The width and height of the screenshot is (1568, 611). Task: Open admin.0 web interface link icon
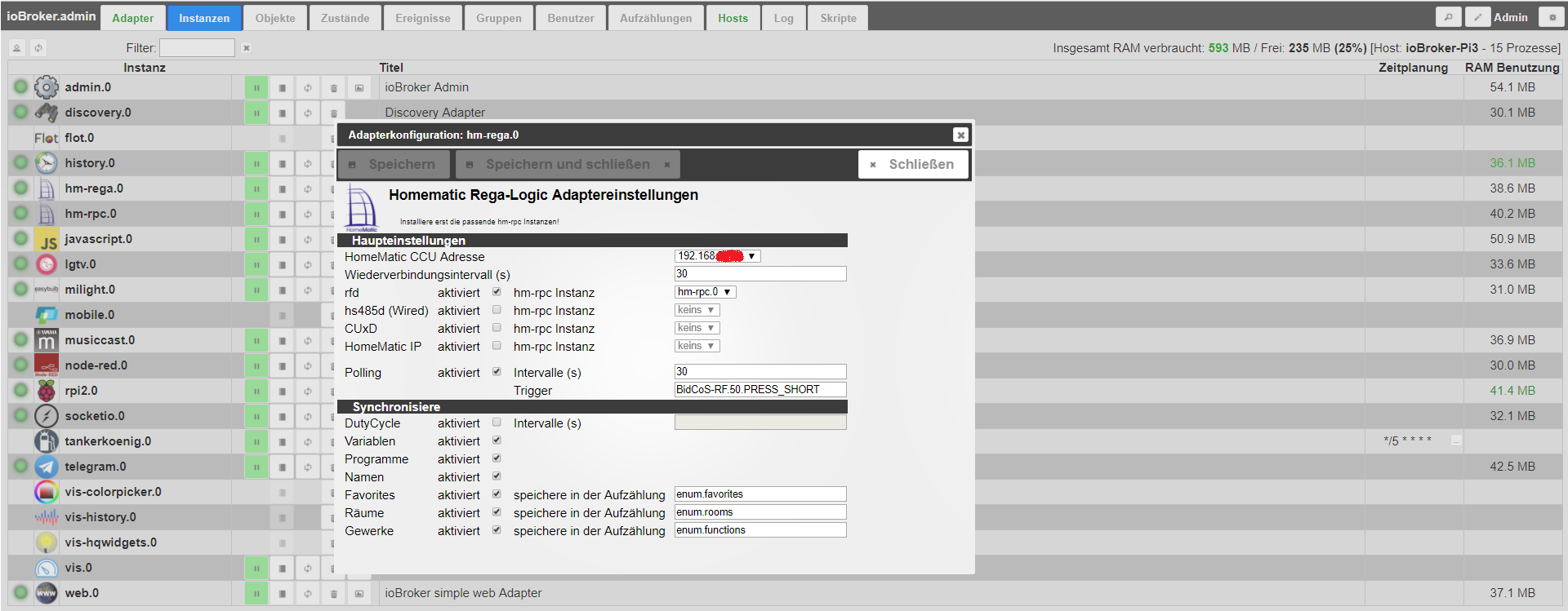click(359, 88)
